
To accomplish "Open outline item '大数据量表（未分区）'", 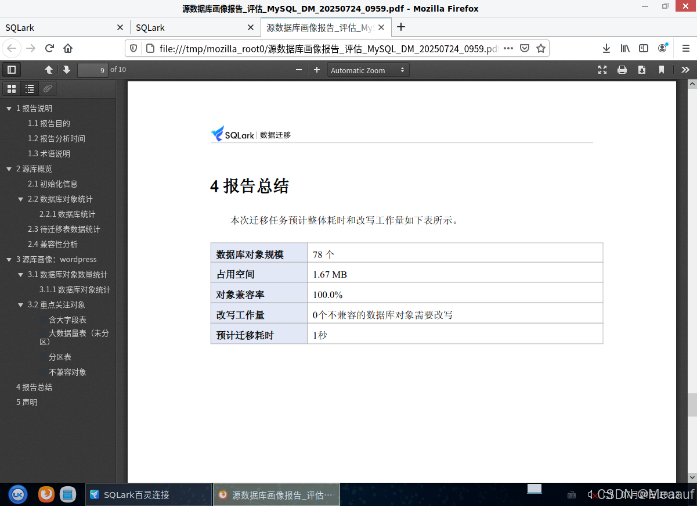I will coord(74,338).
